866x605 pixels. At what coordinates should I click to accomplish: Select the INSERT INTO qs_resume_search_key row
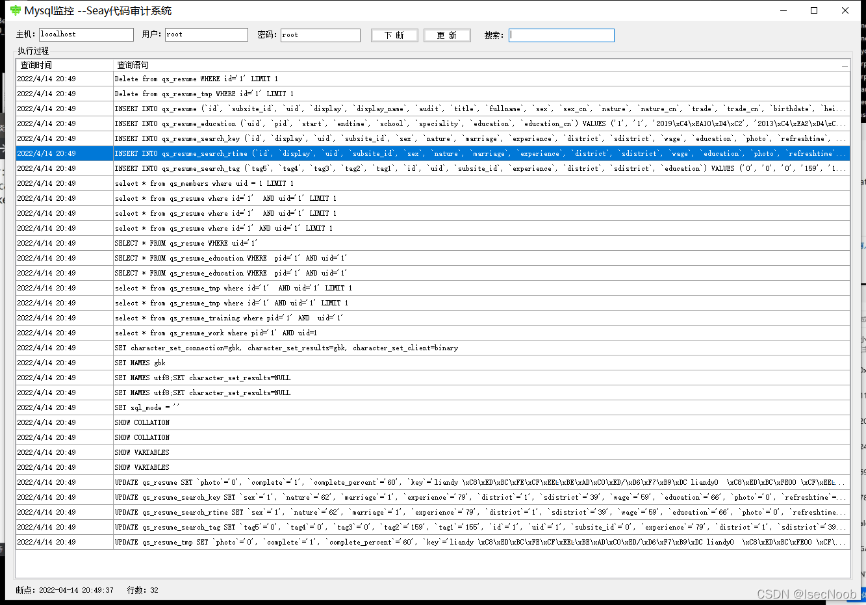coord(433,138)
